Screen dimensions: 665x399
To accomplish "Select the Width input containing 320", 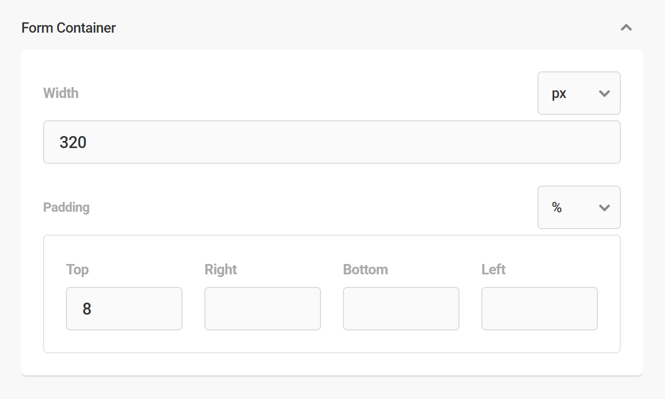I will click(332, 142).
